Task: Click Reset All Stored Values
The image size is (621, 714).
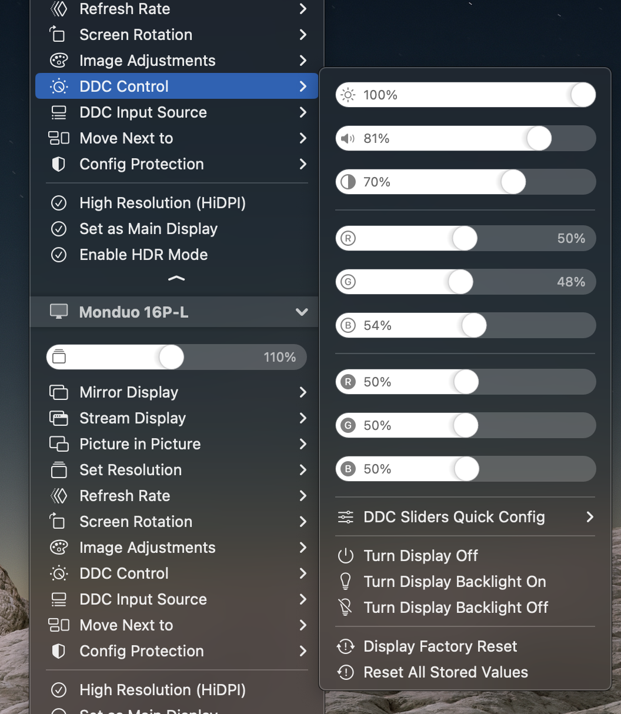Action: coord(446,672)
